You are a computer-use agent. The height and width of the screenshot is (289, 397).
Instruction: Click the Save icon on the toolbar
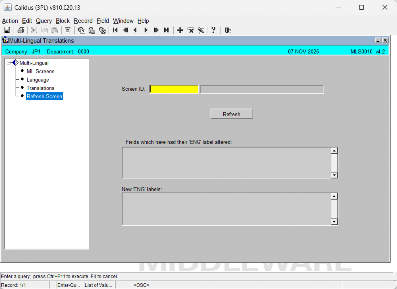click(7, 30)
